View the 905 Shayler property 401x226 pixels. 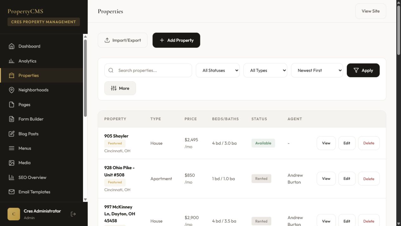click(326, 143)
